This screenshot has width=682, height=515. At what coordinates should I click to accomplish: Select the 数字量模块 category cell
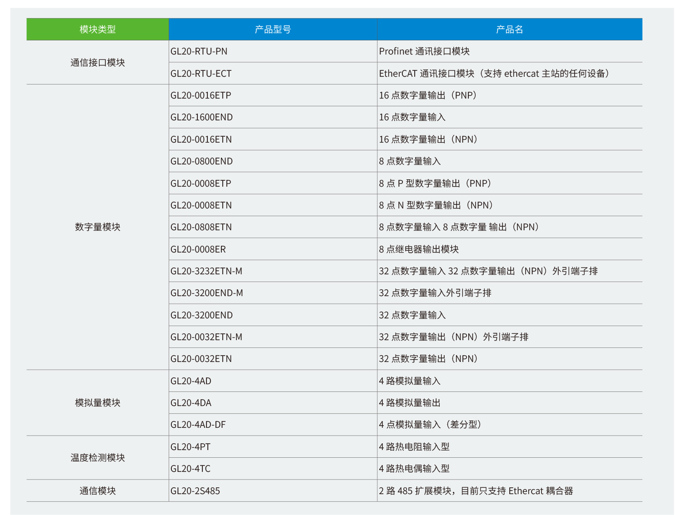pos(97,227)
